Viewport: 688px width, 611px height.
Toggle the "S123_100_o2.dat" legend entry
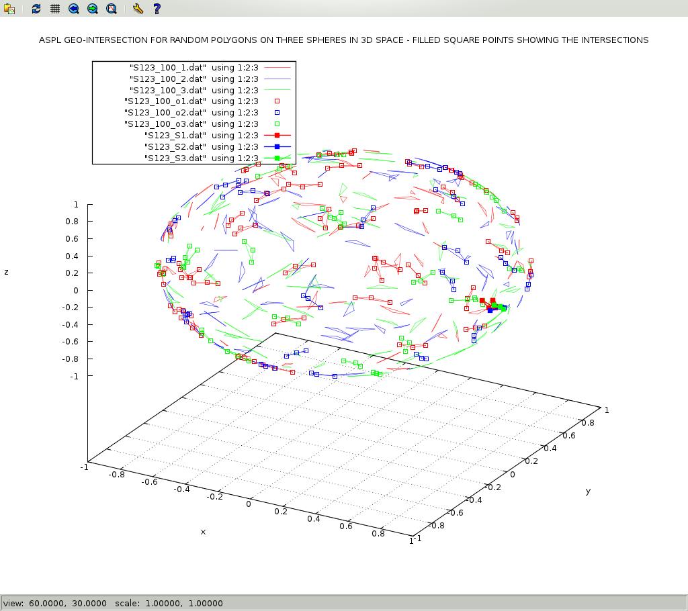[191, 113]
